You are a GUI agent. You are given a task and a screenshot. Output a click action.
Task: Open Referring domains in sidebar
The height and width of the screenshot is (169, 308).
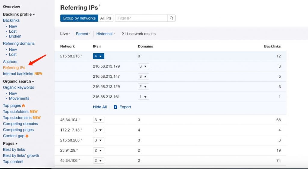tap(19, 44)
